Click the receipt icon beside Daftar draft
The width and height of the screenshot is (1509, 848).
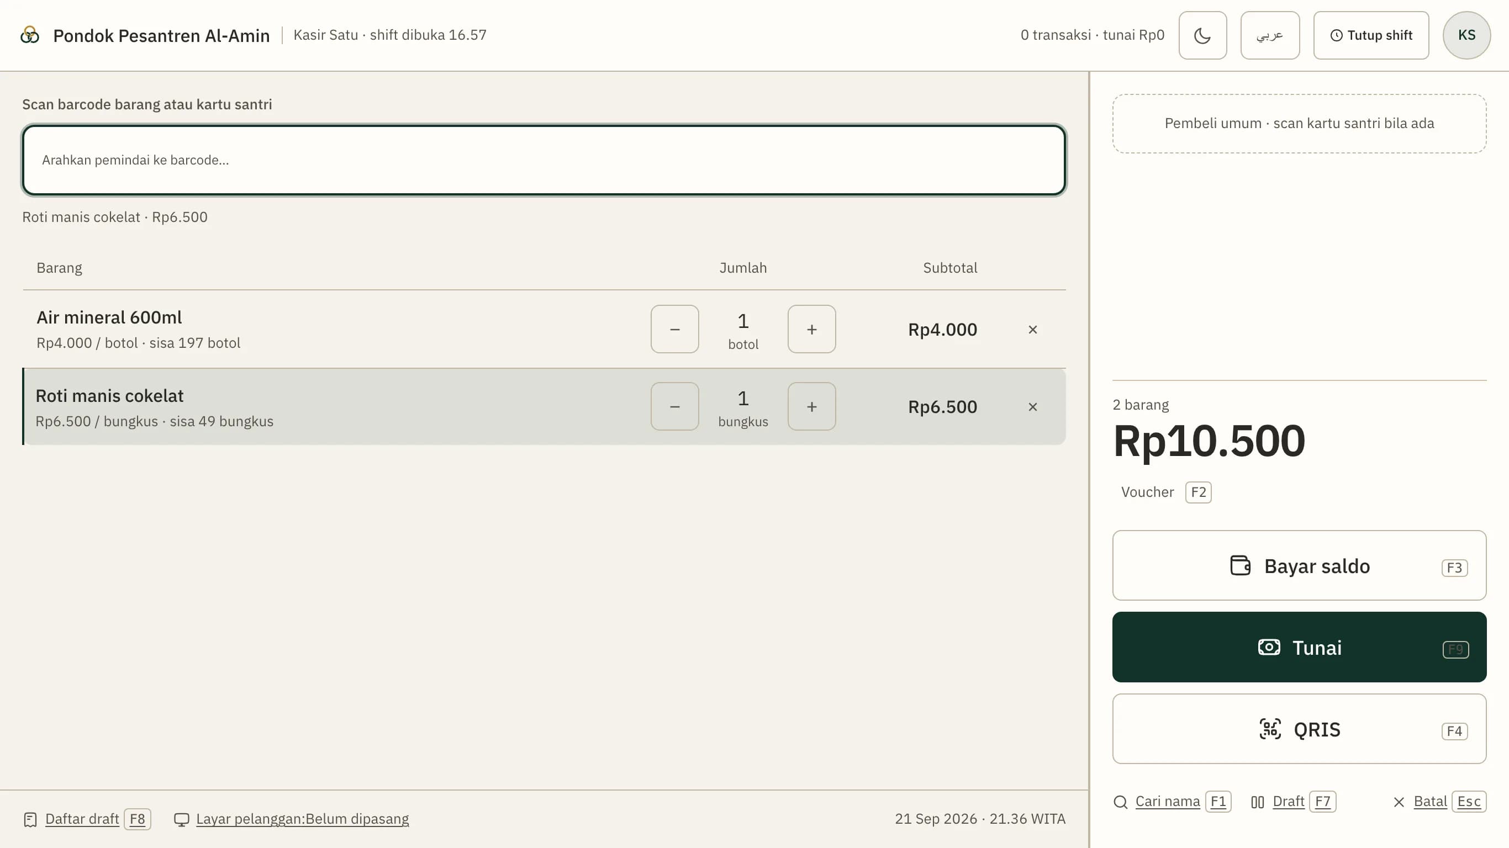coord(30,819)
